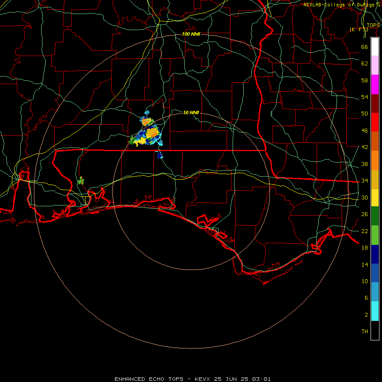Click legend value label 34
Screen dimensions: 382x382
click(365, 181)
